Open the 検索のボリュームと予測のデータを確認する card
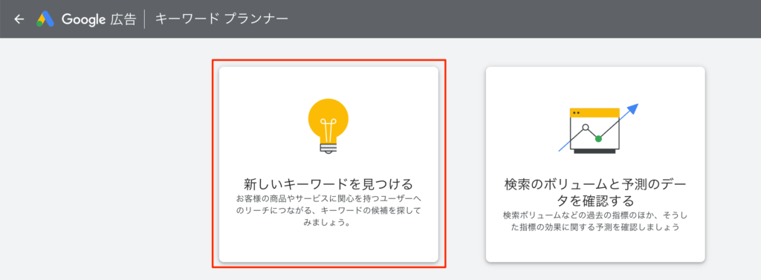Viewport: 761px width, 280px height. pos(595,164)
